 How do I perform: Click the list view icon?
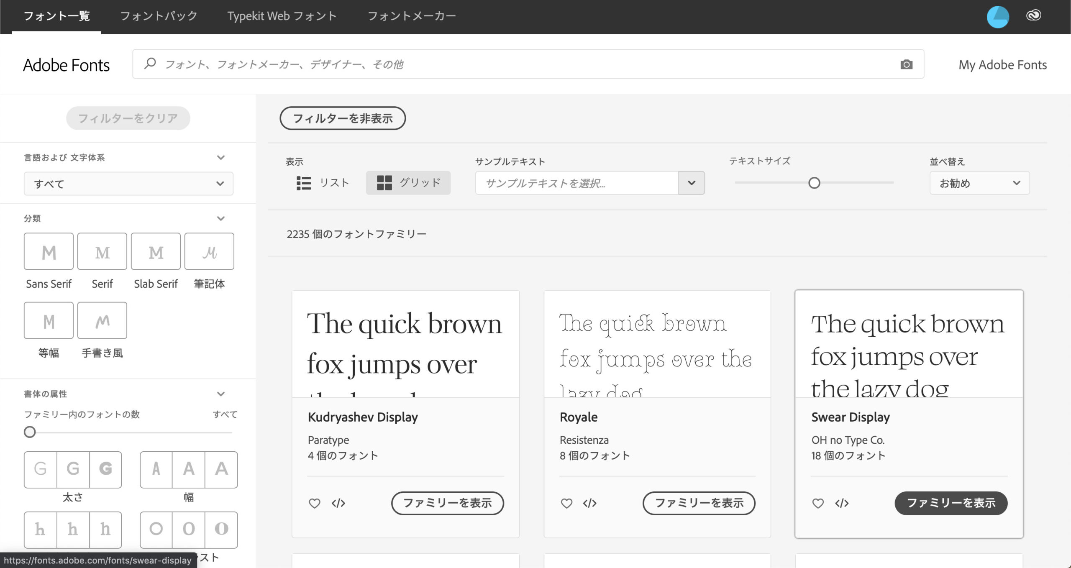(x=304, y=183)
